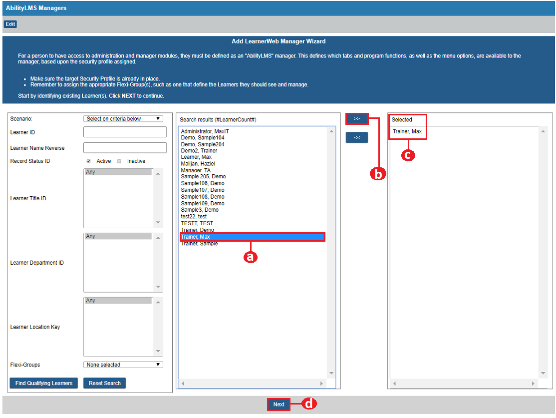This screenshot has width=556, height=418.
Task: Select Sample 205, Demo in search results
Action: [203, 177]
